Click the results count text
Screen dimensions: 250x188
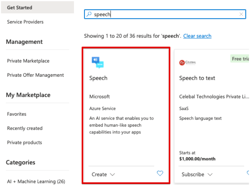click(133, 36)
